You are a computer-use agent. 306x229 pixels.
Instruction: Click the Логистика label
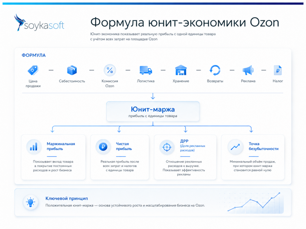146,81
